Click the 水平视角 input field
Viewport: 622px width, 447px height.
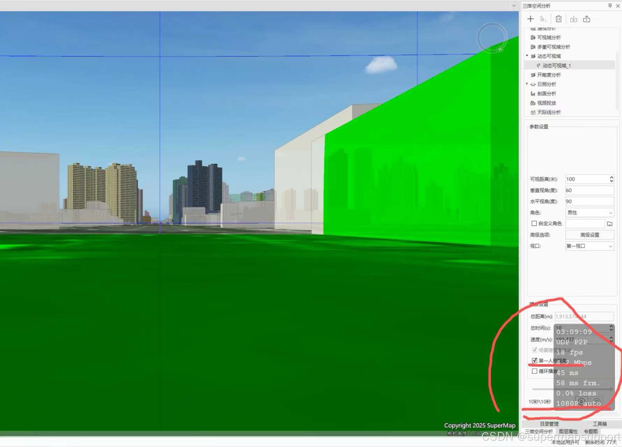click(x=590, y=201)
